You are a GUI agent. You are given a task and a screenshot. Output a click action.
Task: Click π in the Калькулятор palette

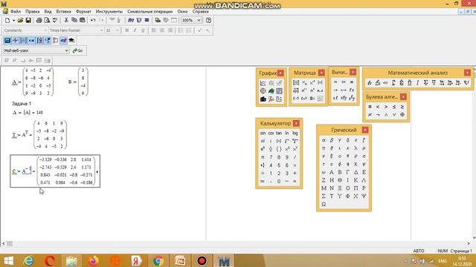pos(263,157)
